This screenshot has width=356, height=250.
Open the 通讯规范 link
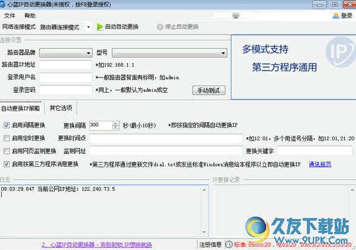pos(320,164)
